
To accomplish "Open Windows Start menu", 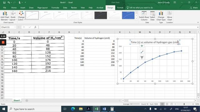I will [x=4, y=109].
